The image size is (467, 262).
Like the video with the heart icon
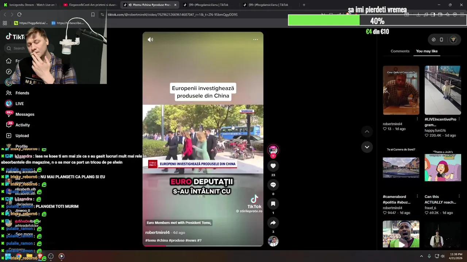click(273, 166)
